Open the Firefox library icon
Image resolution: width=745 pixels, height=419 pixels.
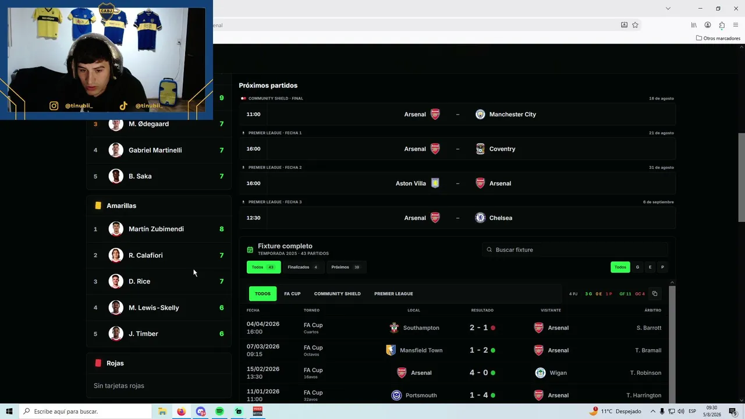(694, 25)
